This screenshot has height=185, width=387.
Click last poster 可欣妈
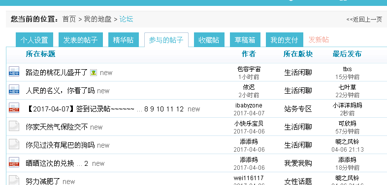[348, 124]
